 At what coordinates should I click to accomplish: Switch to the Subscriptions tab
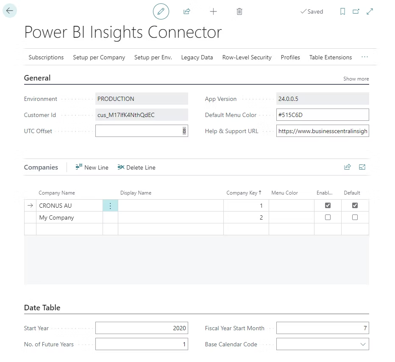pos(46,57)
